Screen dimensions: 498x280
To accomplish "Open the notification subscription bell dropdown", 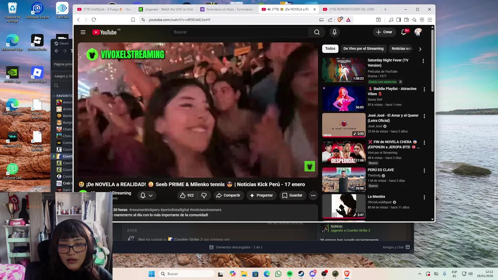I will pos(147,195).
